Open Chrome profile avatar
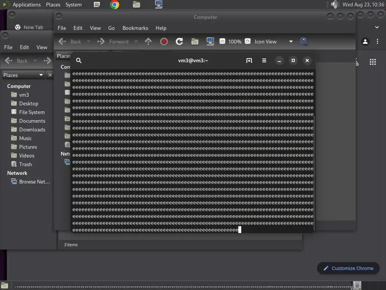Screen dimensions: 386x290 pyautogui.click(x=365, y=42)
